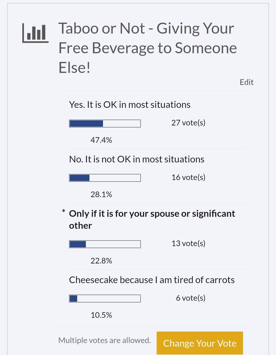Click the 22.8% progress bar
This screenshot has width=276, height=355.
[105, 244]
